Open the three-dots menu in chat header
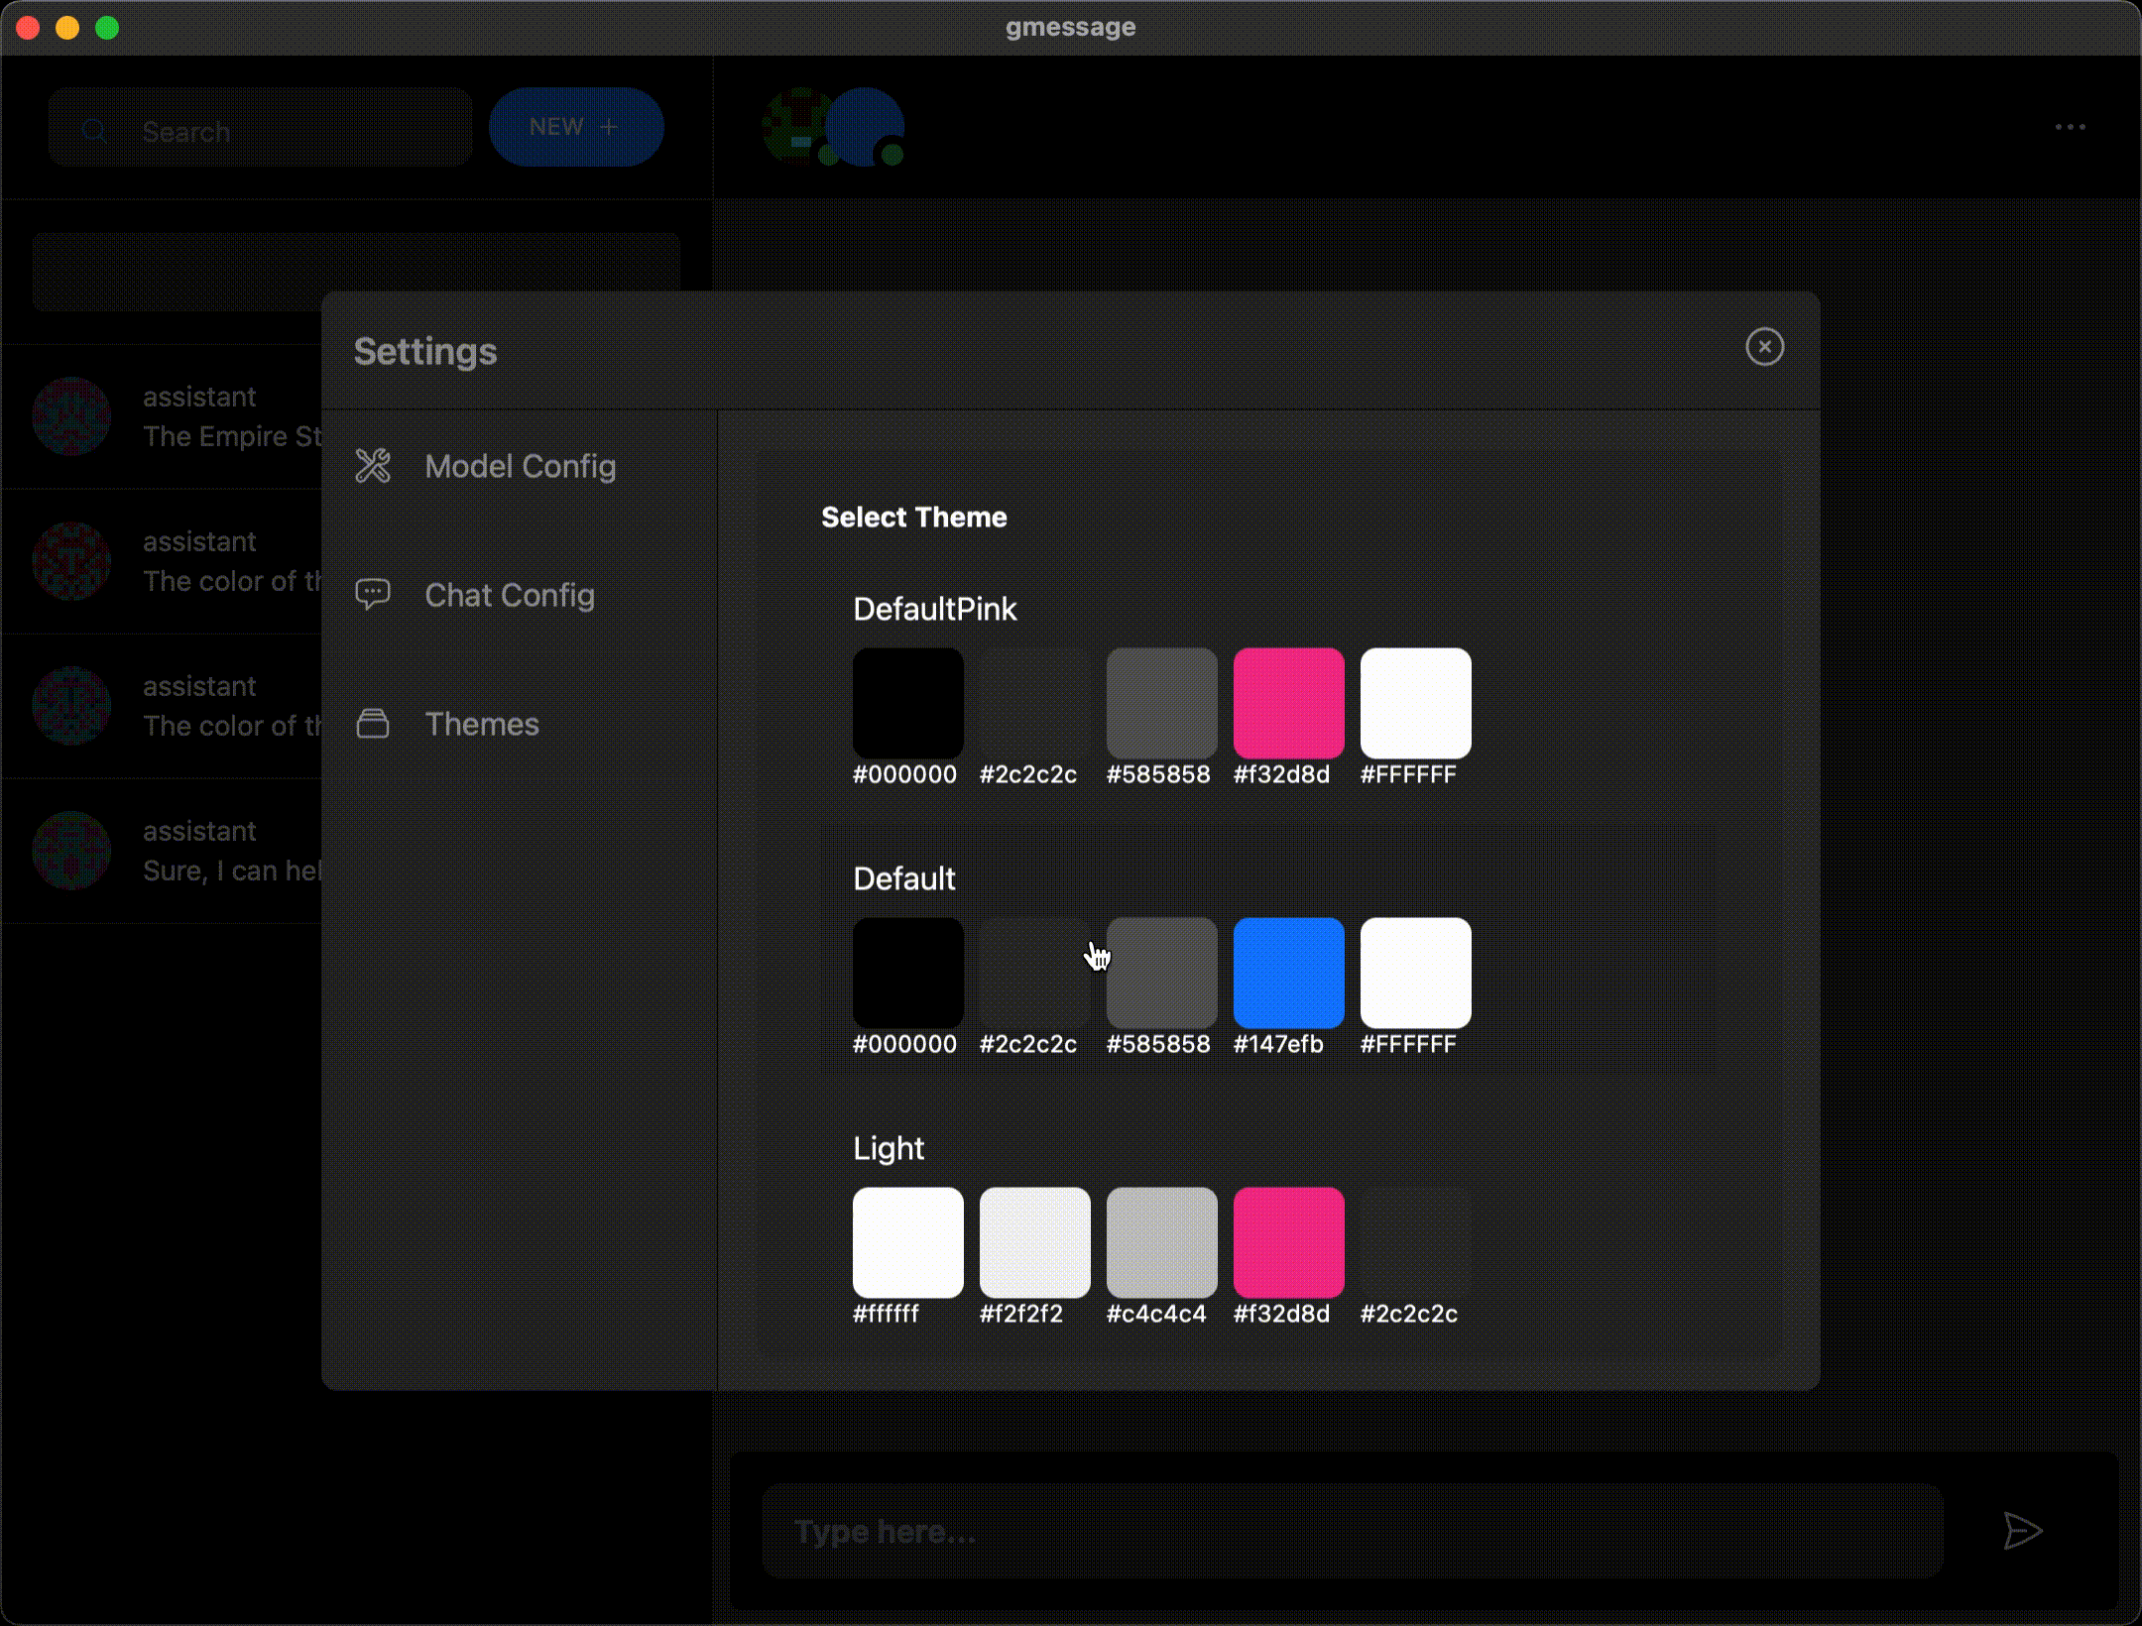Image resolution: width=2142 pixels, height=1626 pixels. point(2070,127)
